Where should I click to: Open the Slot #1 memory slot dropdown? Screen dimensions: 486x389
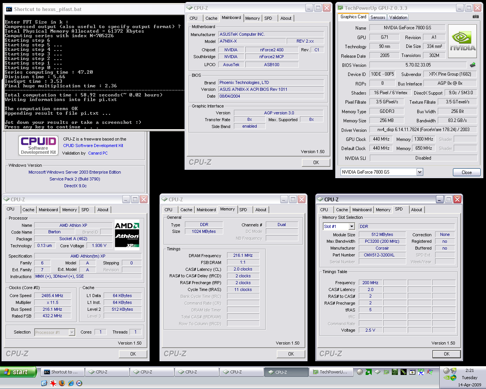pos(352,226)
